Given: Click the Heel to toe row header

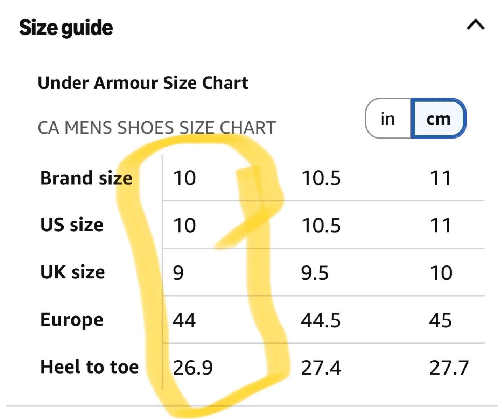Looking at the screenshot, I should [x=90, y=367].
